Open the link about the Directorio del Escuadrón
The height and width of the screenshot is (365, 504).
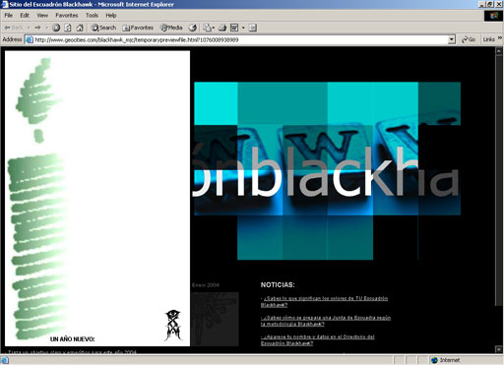317,339
